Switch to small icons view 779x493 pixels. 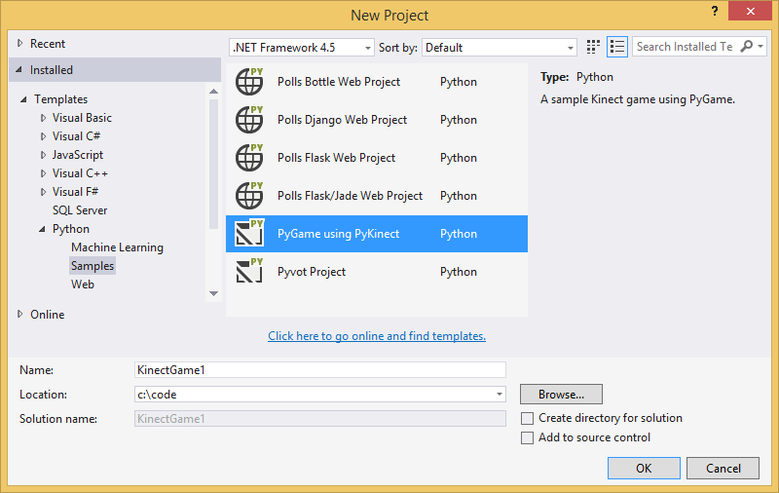(594, 47)
